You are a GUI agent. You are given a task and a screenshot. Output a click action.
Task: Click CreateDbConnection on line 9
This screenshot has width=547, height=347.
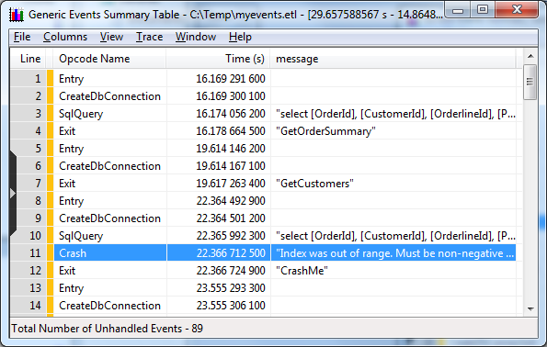(x=109, y=218)
